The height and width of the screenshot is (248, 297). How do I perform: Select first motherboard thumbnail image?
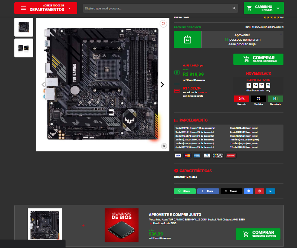pos(24,27)
